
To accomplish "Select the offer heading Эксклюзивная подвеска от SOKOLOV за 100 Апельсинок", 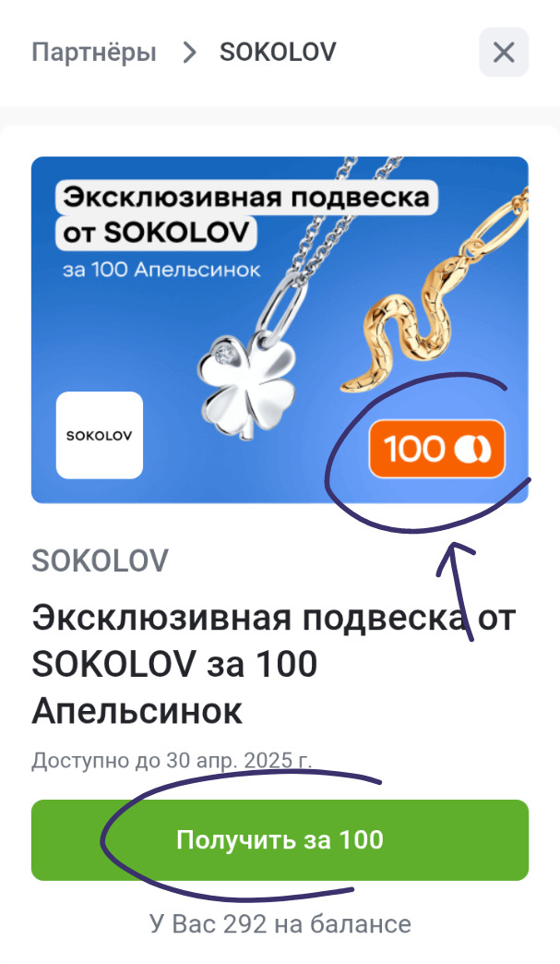I will (x=274, y=664).
